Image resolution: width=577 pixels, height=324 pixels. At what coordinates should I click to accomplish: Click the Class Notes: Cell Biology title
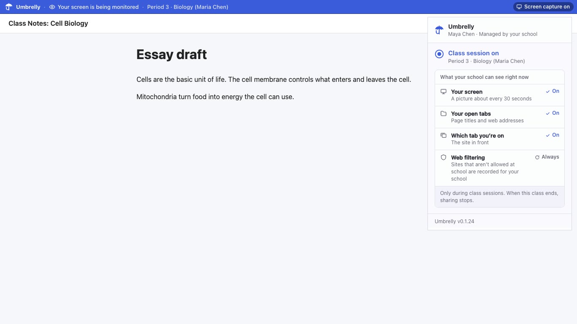(x=48, y=24)
